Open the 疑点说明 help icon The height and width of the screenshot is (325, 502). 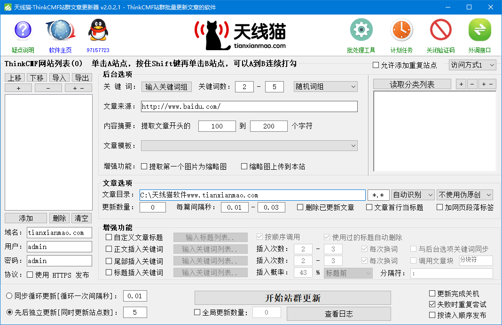23,30
